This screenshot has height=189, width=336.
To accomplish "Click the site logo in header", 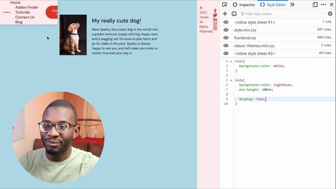I will click(6, 12).
